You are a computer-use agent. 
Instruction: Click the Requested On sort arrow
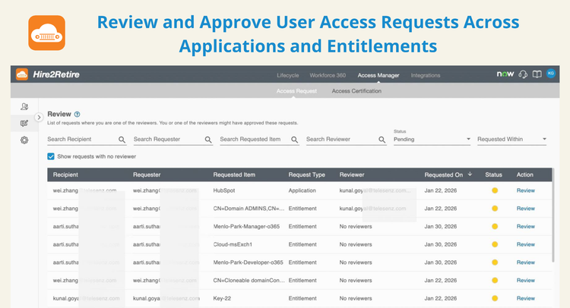tap(470, 174)
